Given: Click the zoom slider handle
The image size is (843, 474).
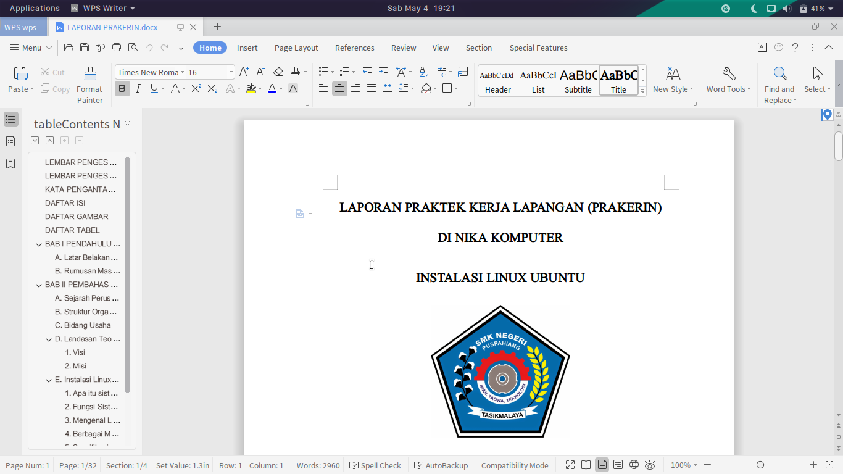Looking at the screenshot, I should (760, 465).
